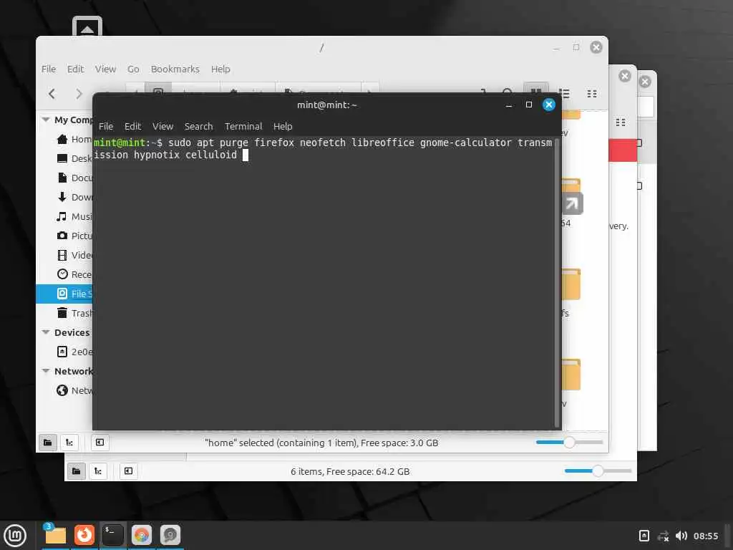Switch file manager to compact view
Image resolution: width=733 pixels, height=550 pixels.
coord(592,94)
